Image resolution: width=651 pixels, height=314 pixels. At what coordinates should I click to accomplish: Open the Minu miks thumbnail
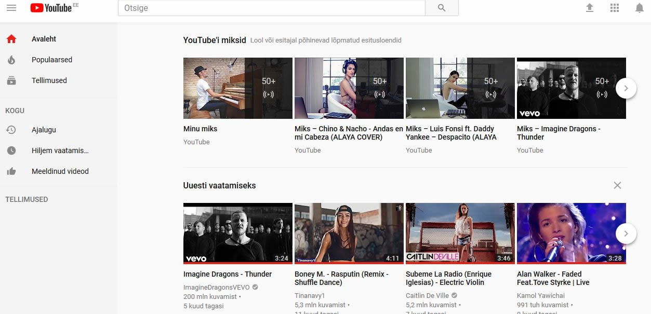(238, 88)
